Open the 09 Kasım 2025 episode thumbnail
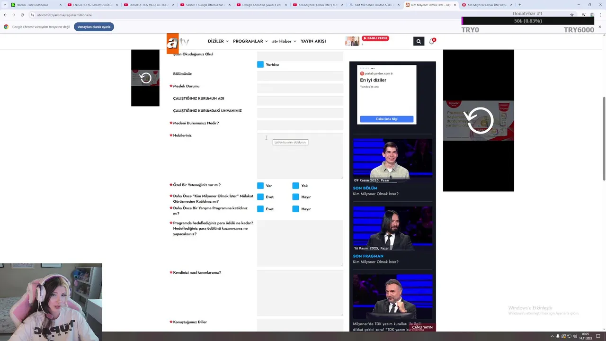 [x=392, y=161]
